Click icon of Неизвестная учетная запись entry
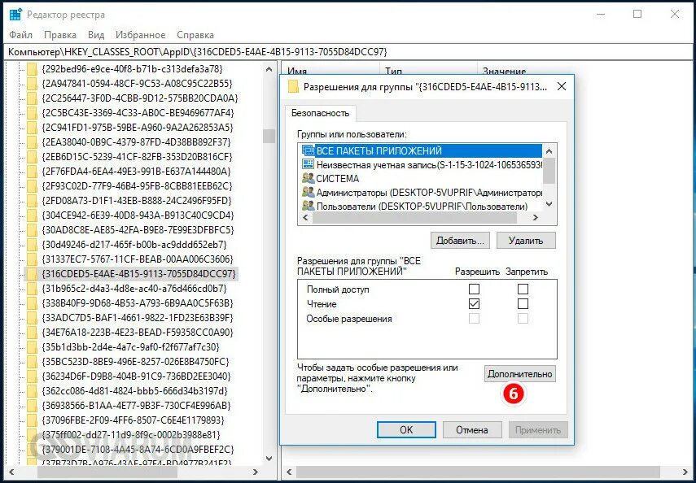 pyautogui.click(x=308, y=164)
